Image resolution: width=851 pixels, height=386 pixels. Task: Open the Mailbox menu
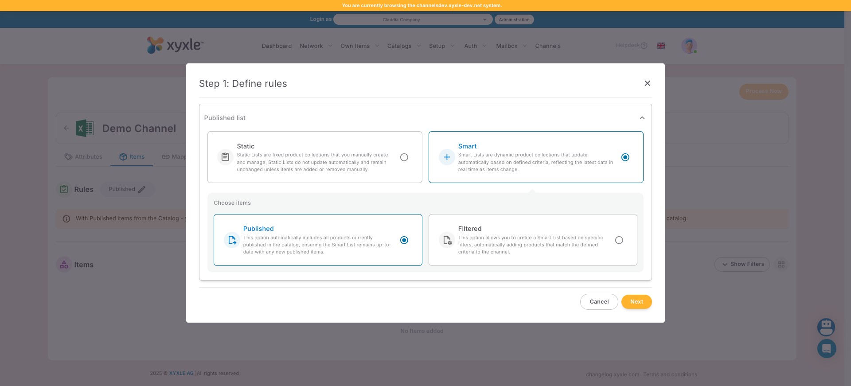point(507,46)
